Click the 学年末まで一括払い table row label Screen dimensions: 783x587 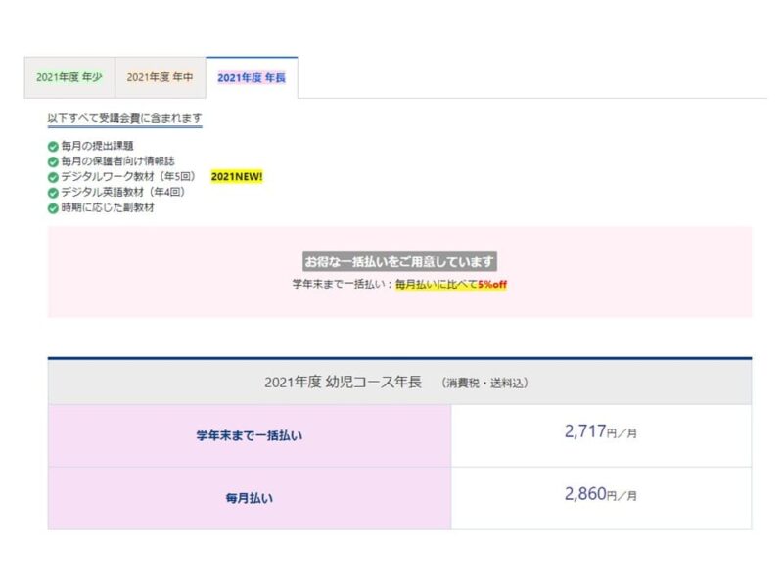(250, 435)
